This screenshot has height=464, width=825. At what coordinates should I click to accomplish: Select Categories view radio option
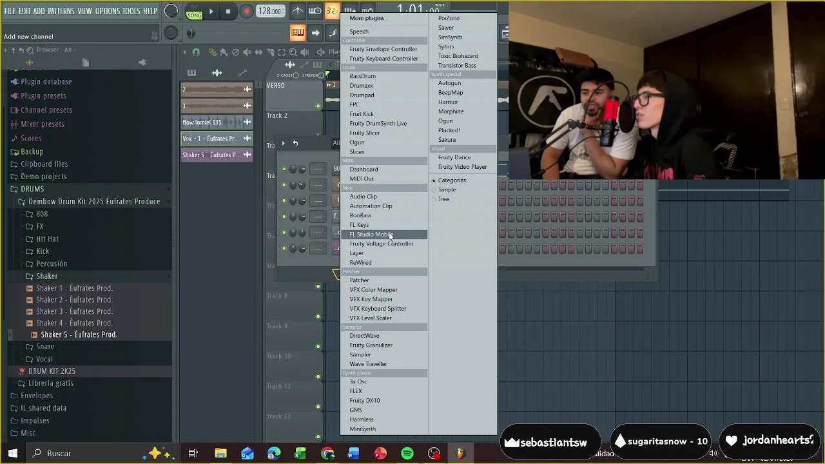pyautogui.click(x=449, y=180)
